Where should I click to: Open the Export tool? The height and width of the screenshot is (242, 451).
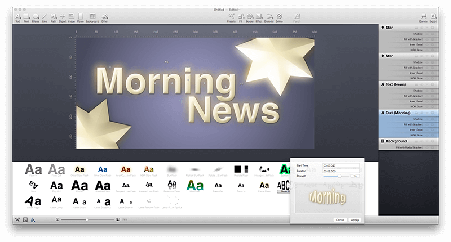click(433, 17)
